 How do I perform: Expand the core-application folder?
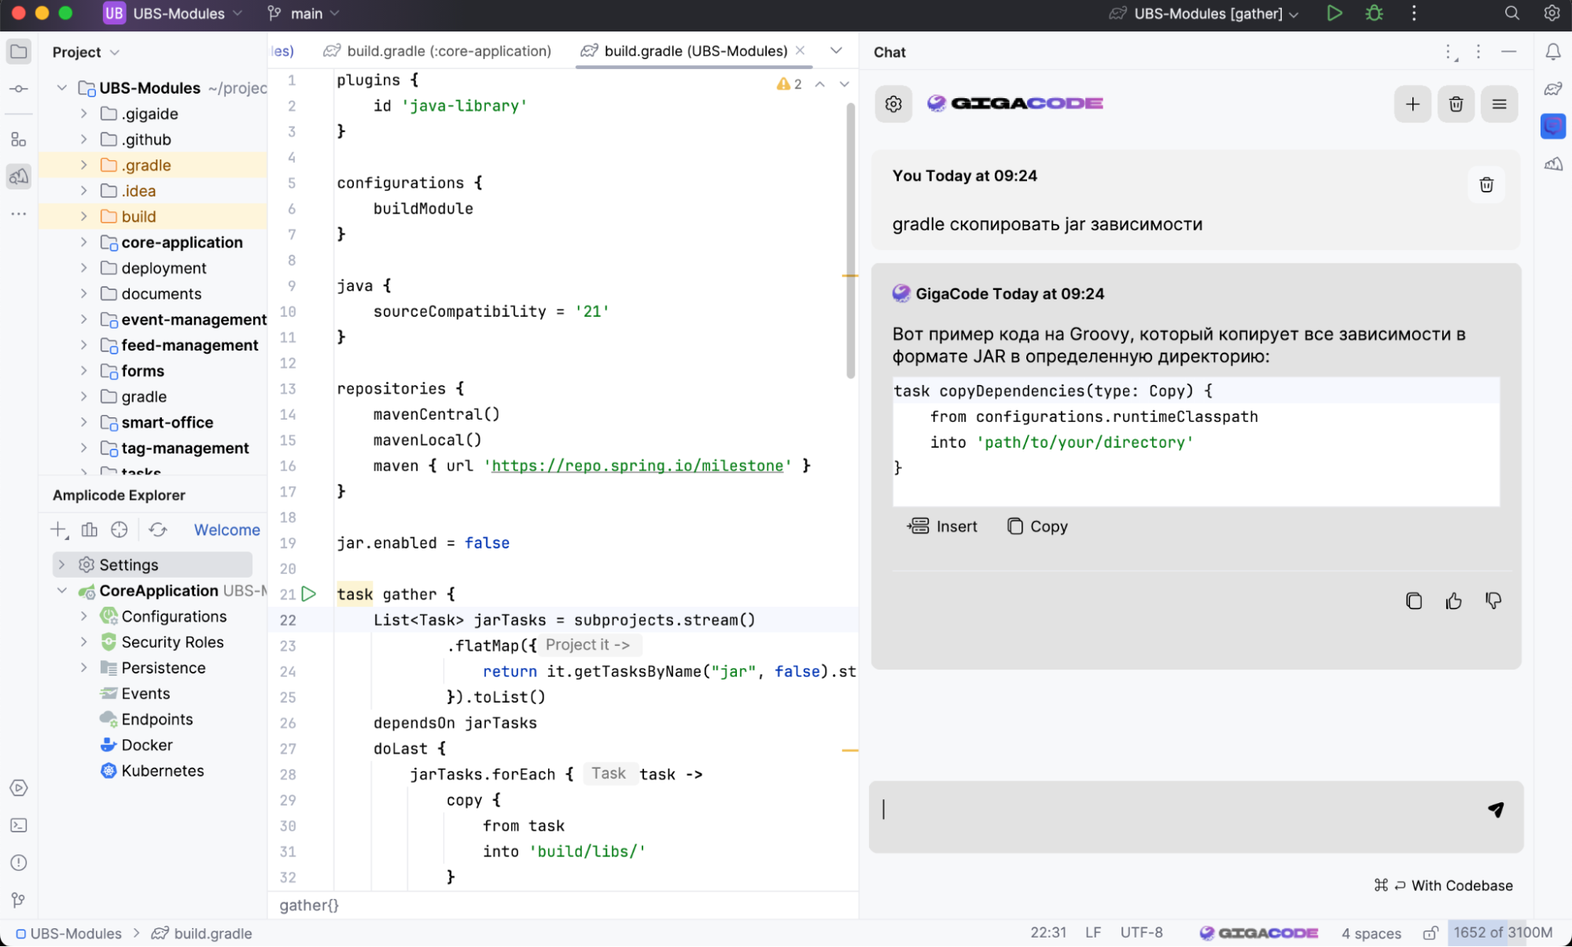point(84,242)
